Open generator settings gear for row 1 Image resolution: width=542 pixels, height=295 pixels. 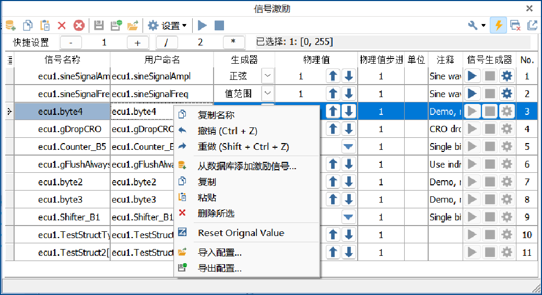click(506, 76)
